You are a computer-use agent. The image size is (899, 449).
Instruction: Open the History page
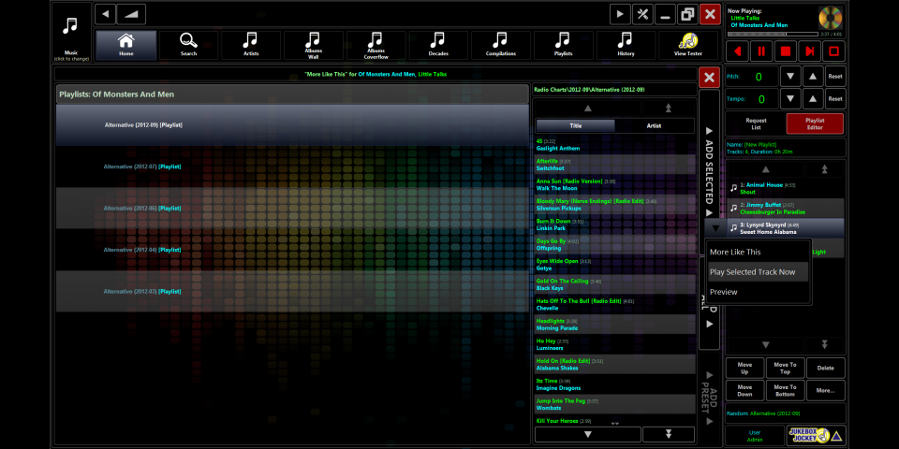626,44
